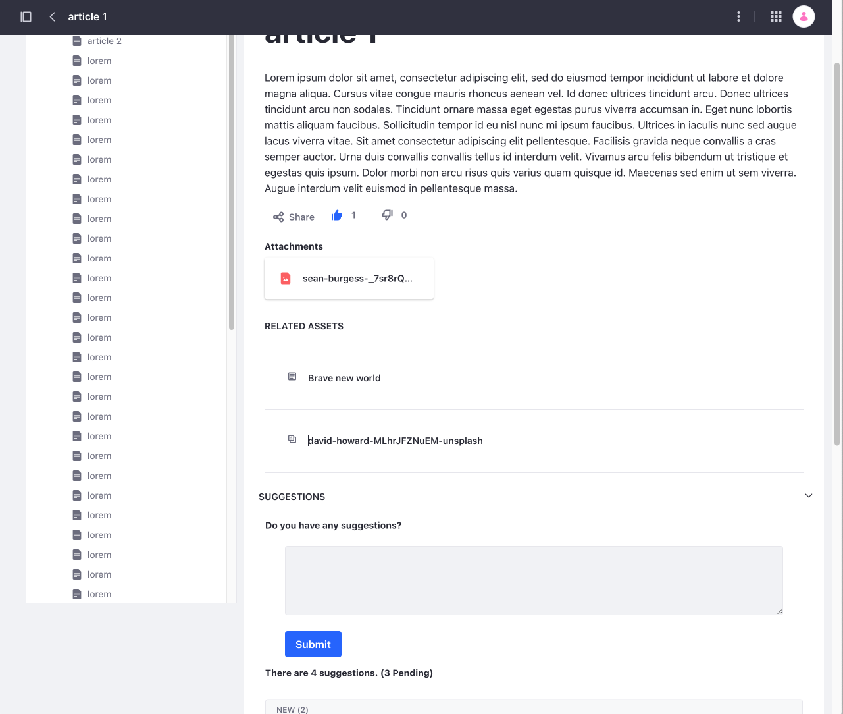This screenshot has width=843, height=714.
Task: Click the thumbs up count 1
Action: pyautogui.click(x=353, y=215)
